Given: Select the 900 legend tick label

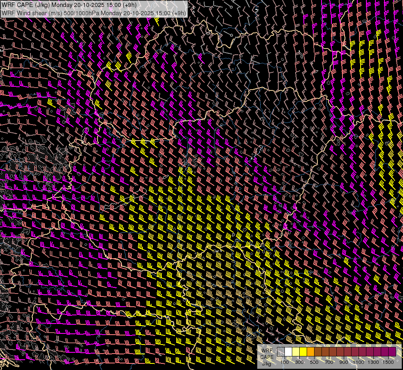Looking at the screenshot, I should pyautogui.click(x=344, y=362).
